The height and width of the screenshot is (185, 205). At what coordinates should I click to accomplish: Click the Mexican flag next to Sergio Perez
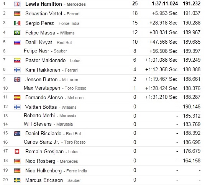(x=17, y=23)
